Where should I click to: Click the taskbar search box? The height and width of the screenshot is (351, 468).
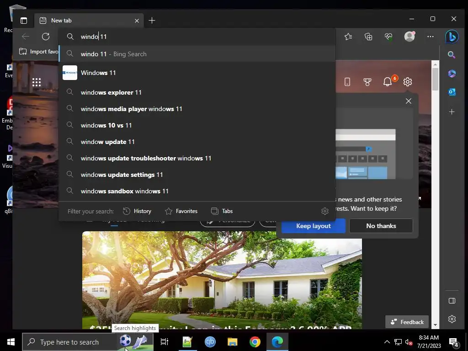click(x=88, y=342)
